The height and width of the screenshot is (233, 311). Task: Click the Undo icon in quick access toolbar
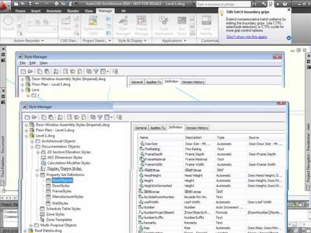(37, 4)
